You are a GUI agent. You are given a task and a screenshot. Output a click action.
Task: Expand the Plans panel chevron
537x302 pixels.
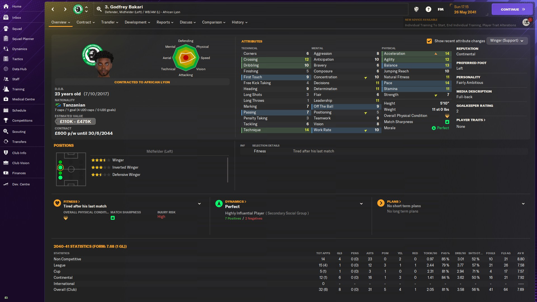point(523,204)
